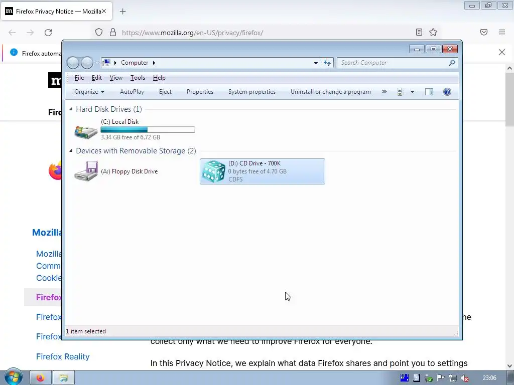Click the taskbar clock showing 23:06

coord(489,378)
